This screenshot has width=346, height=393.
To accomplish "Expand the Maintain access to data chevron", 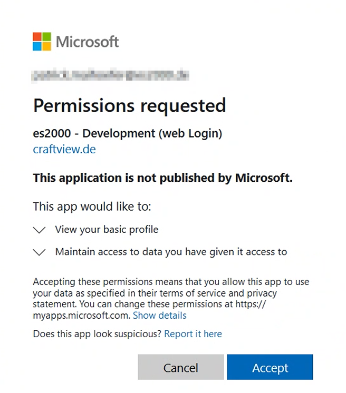I will tap(39, 252).
